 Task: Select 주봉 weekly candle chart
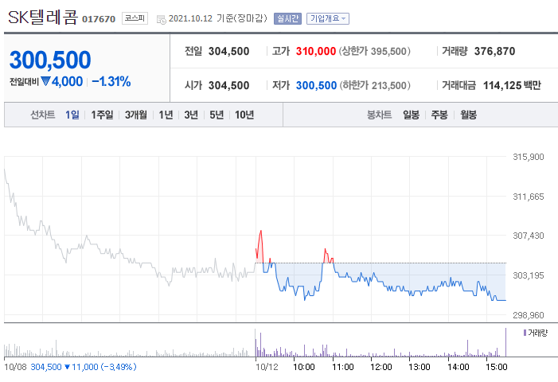coord(439,115)
